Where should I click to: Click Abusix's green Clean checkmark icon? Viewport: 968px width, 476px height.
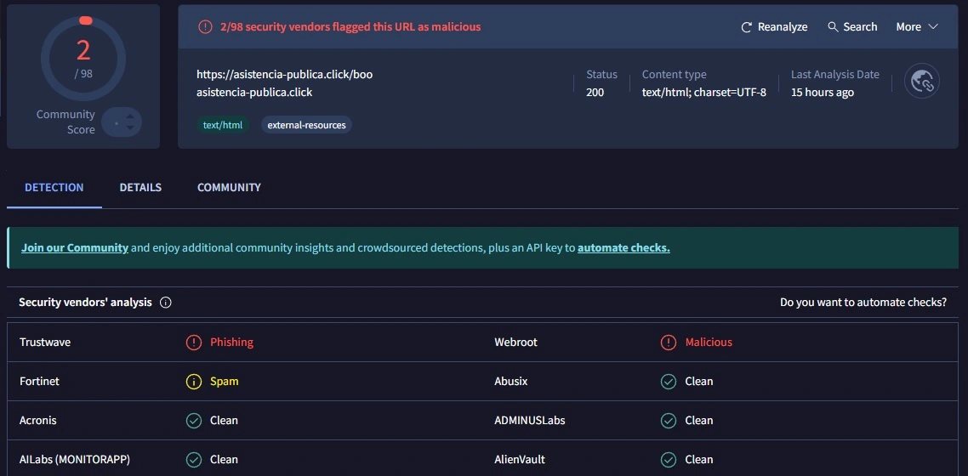tap(669, 382)
